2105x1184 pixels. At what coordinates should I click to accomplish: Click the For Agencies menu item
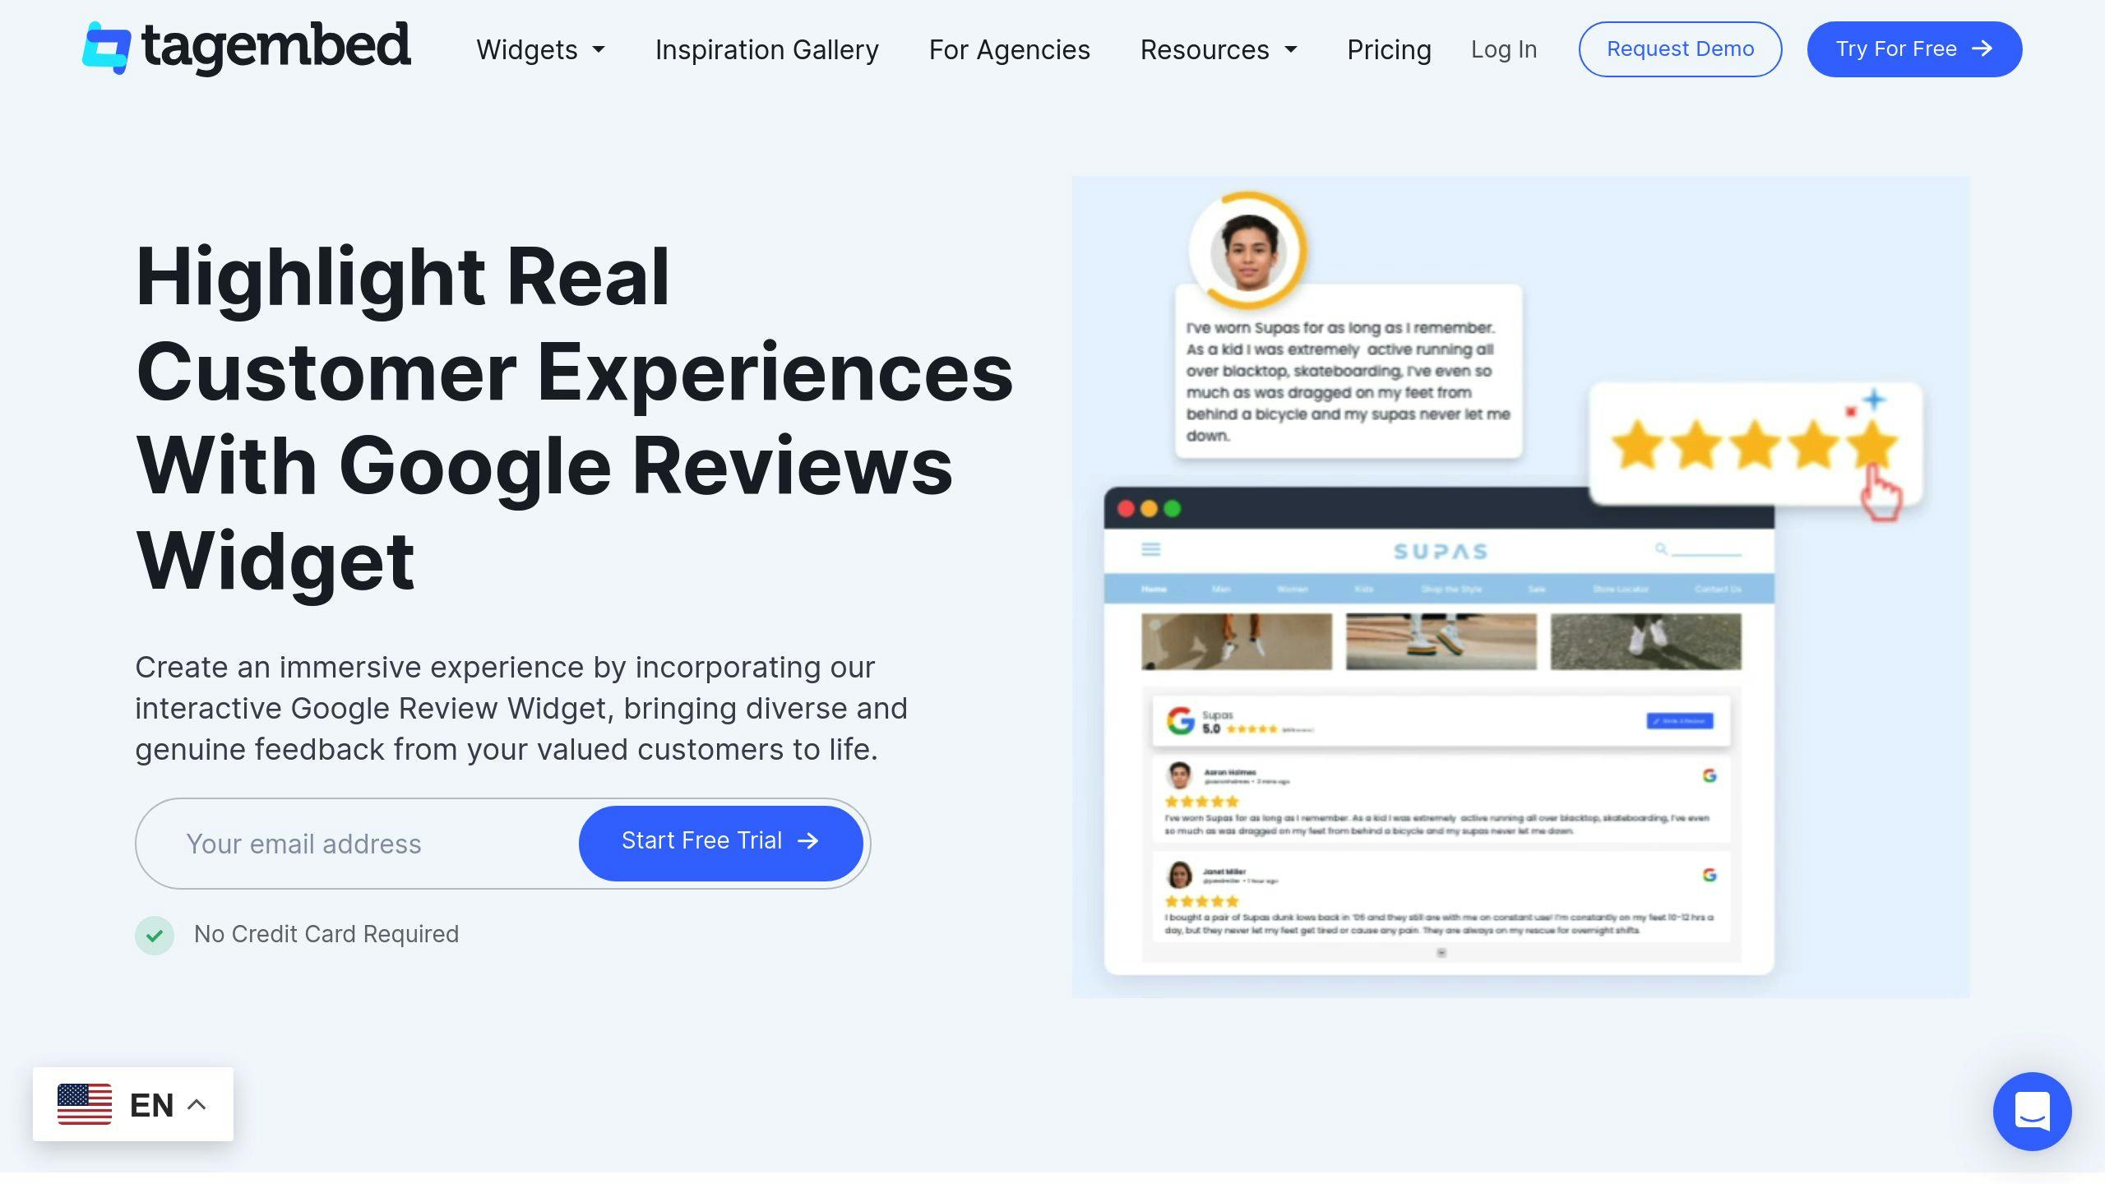(x=1009, y=49)
